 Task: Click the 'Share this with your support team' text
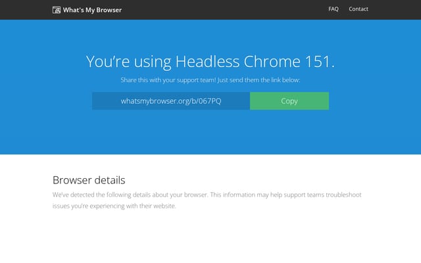tap(210, 80)
